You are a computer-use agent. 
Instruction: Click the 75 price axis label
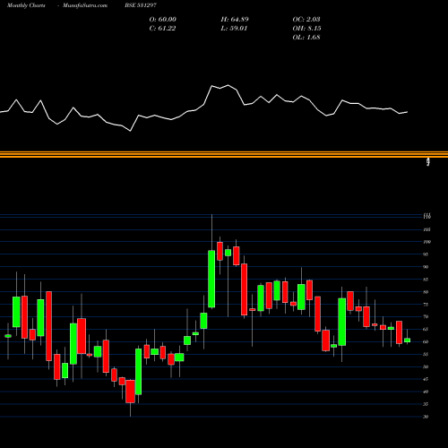click(426, 305)
